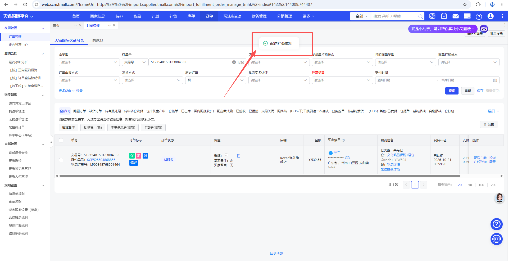The width and height of the screenshot is (508, 261).
Task: Reload the page with browser refresh icon
Action: (25, 4)
